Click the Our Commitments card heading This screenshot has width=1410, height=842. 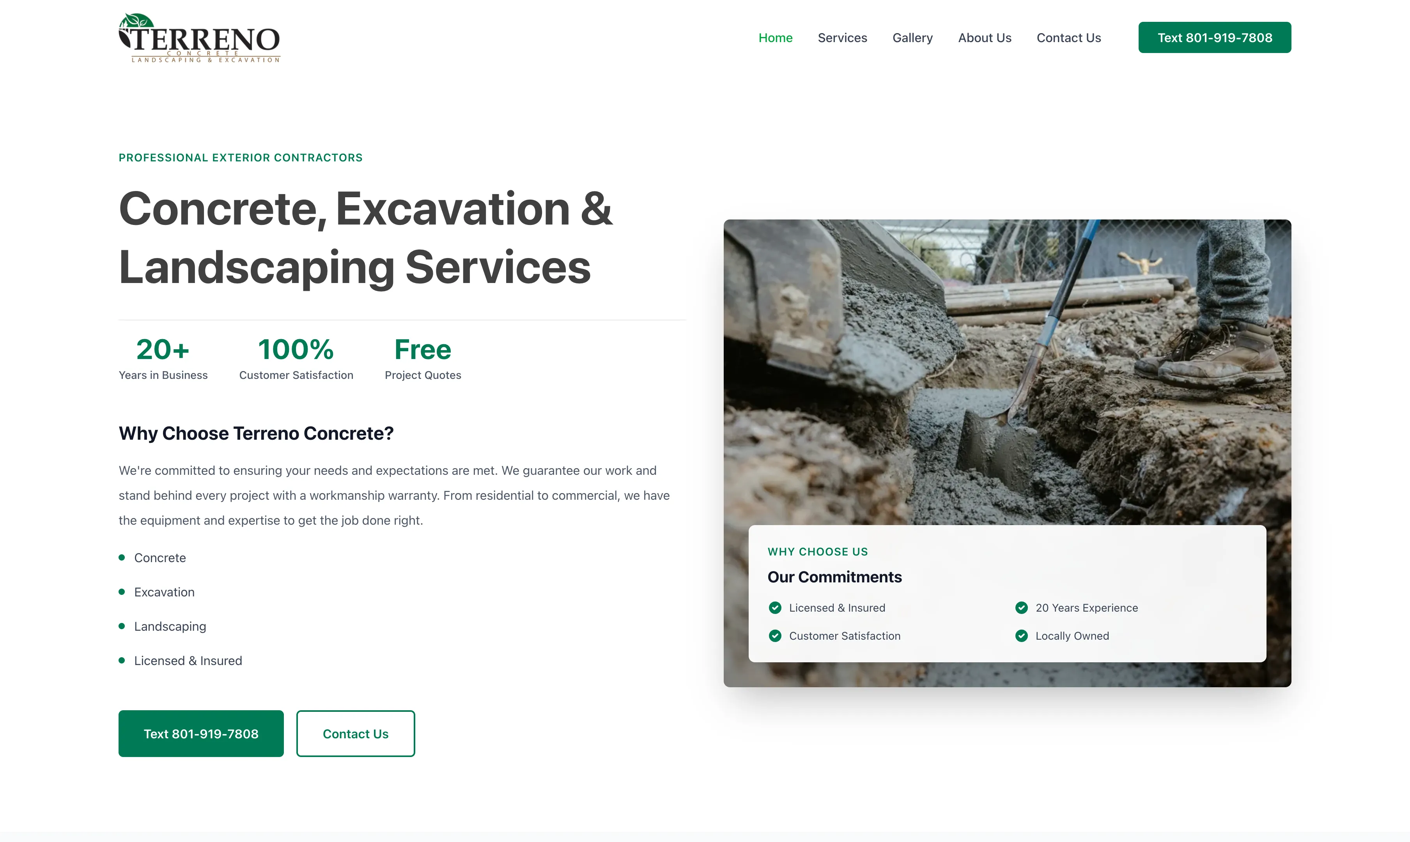point(835,577)
